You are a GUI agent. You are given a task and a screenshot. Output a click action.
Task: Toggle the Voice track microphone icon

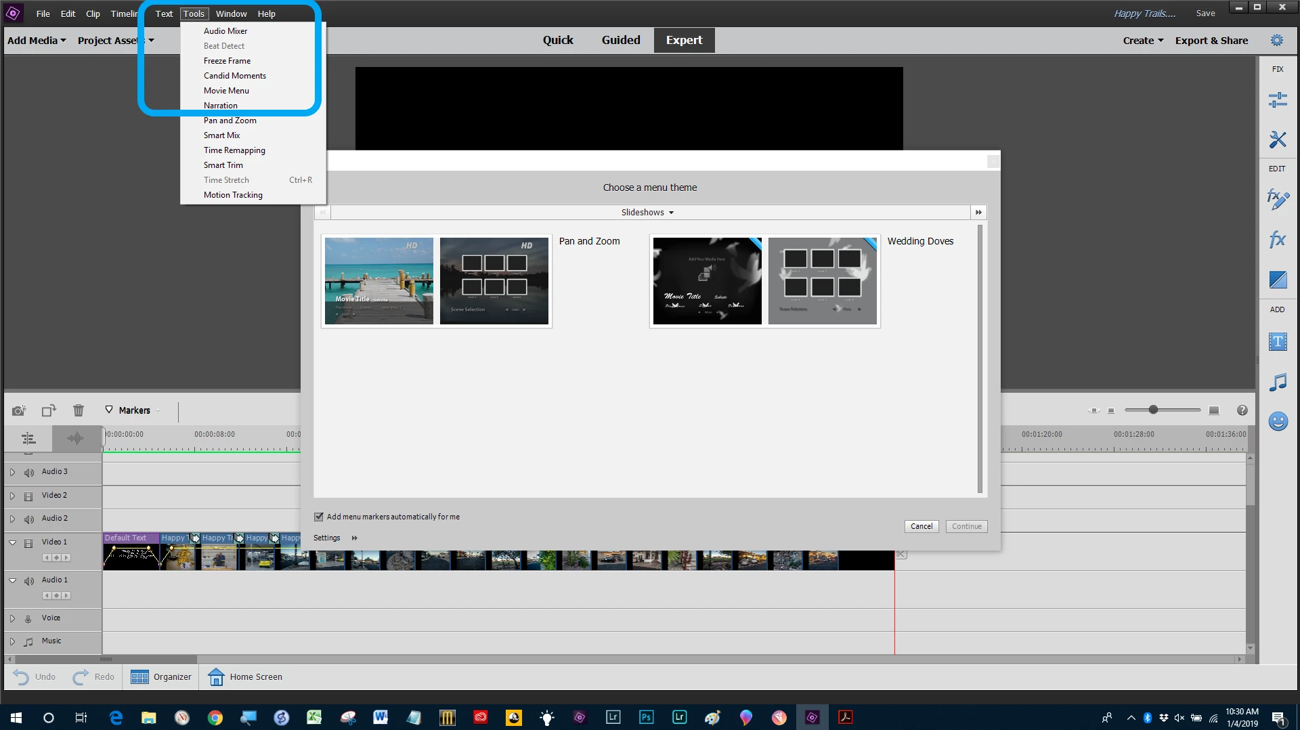pos(28,619)
